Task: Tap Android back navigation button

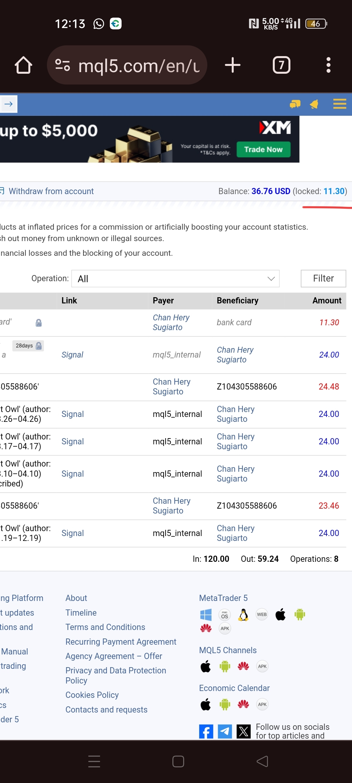Action: (262, 761)
